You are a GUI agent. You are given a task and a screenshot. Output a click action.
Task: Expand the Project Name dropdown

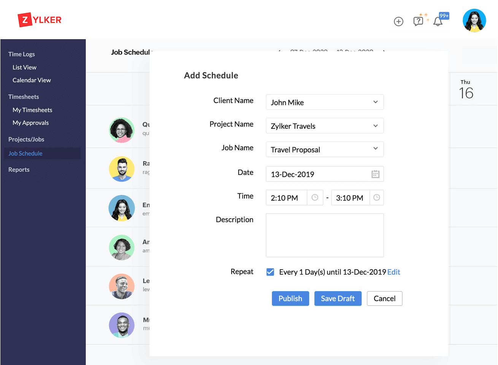click(325, 125)
